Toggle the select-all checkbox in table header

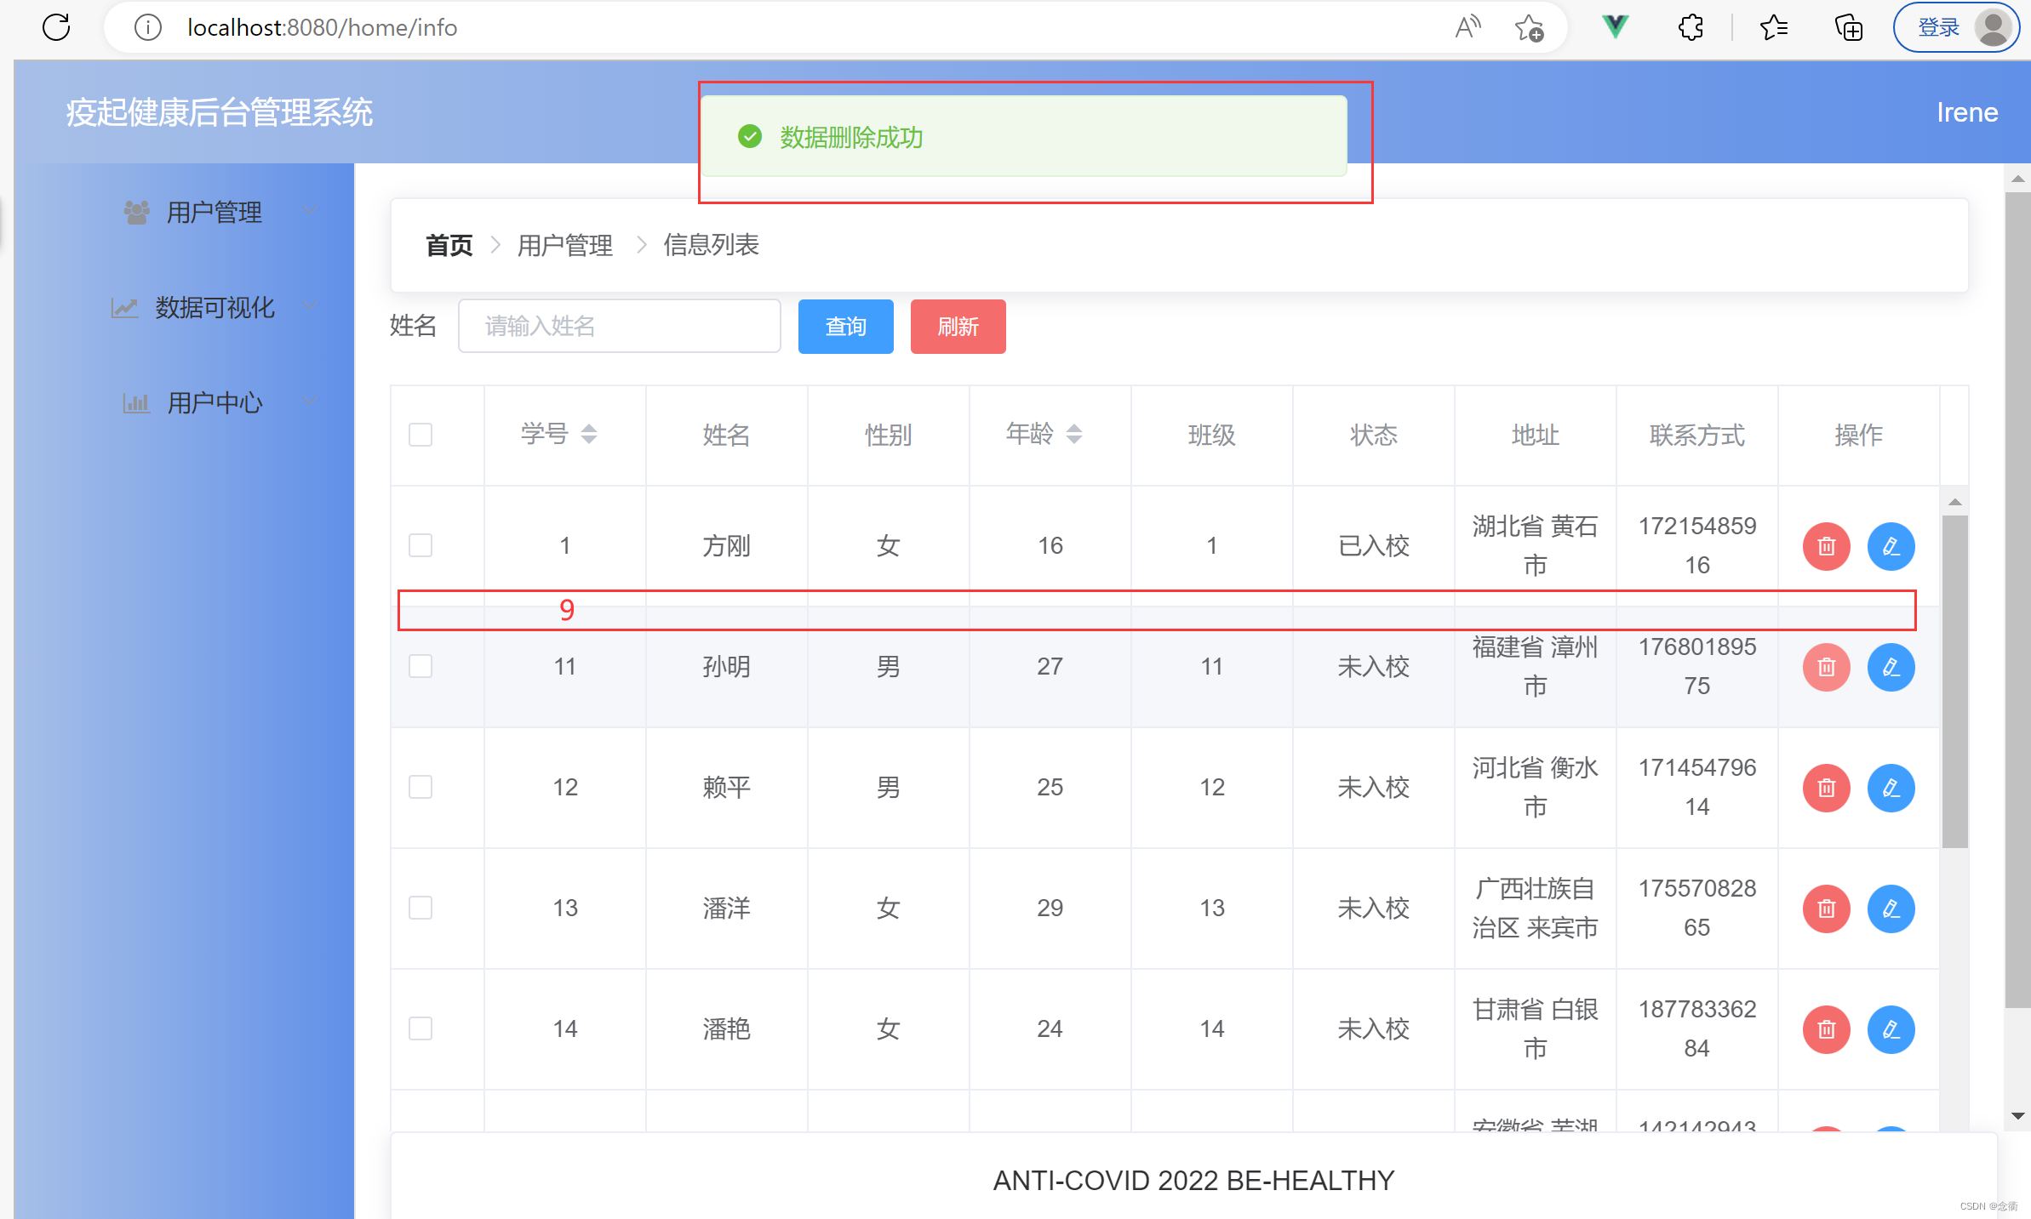click(420, 435)
